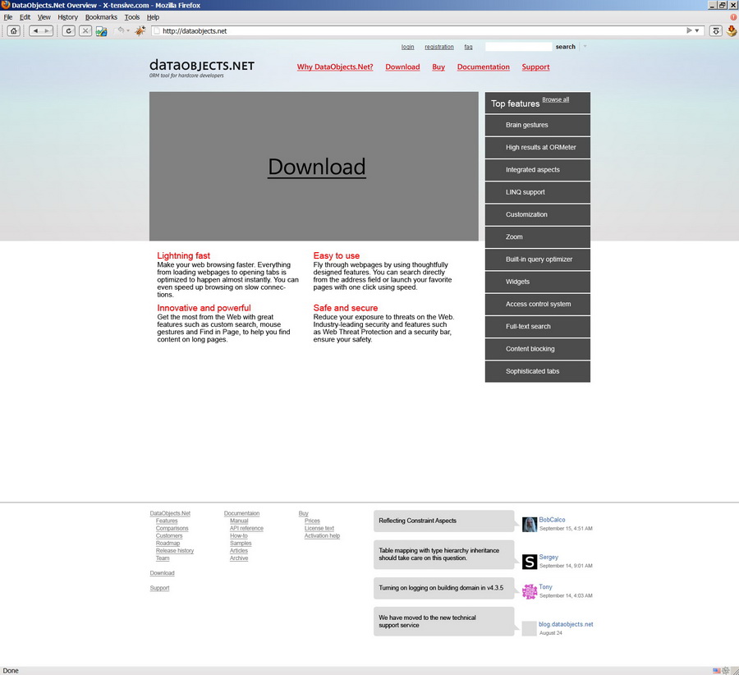The image size is (739, 675).
Task: Open the View menu
Action: [44, 17]
